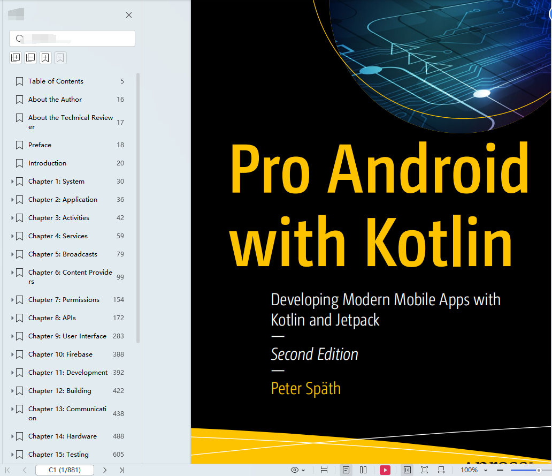Jump to the last page

(122, 470)
